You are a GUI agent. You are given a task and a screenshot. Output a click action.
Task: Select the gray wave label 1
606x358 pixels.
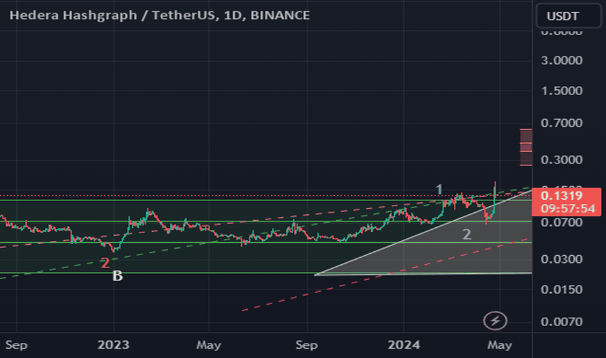[x=439, y=189]
